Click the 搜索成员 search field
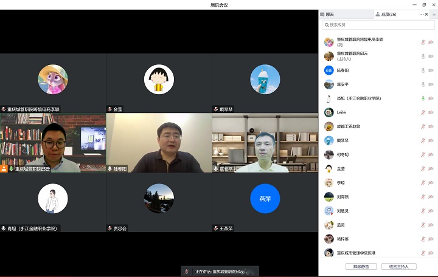Image resolution: width=438 pixels, height=277 pixels. [x=378, y=25]
